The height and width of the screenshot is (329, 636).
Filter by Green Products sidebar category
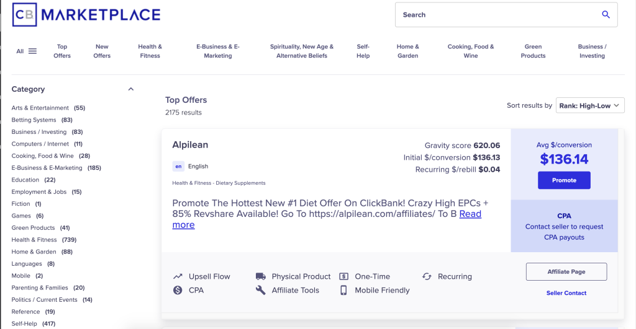tap(40, 228)
